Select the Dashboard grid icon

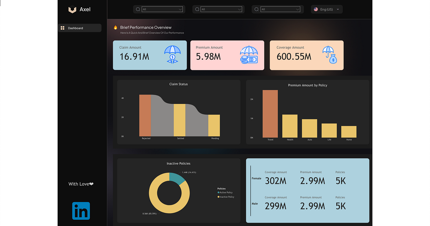63,28
